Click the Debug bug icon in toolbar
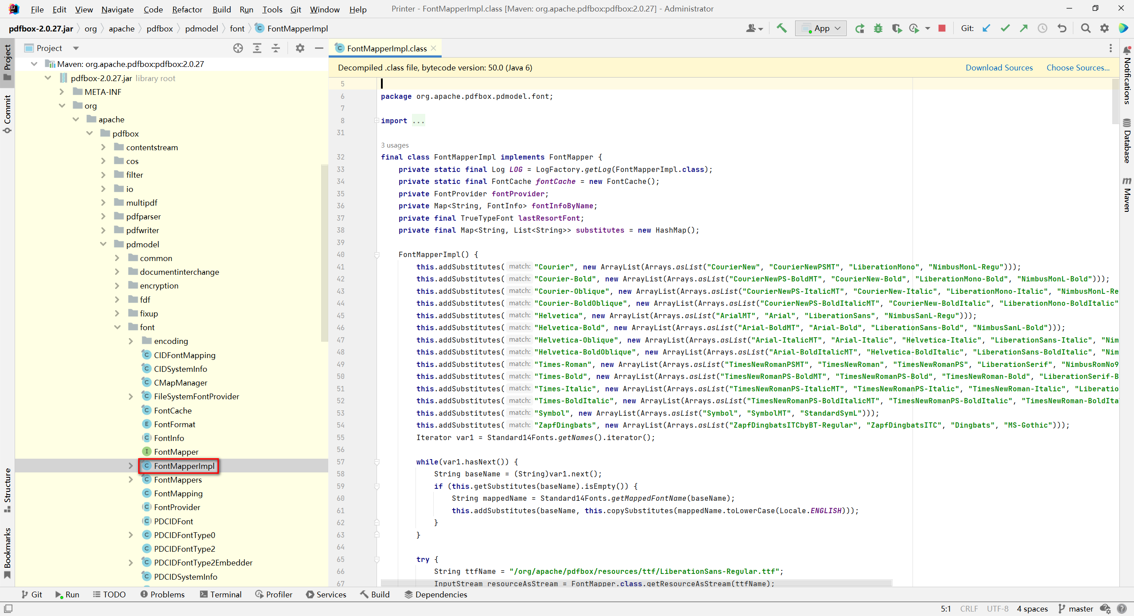Viewport: 1134px width, 616px height. (x=878, y=28)
